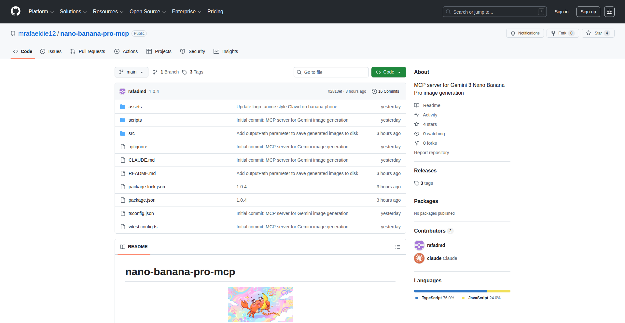Click the watching eye icon
Screen dimensions: 625x323
point(417,134)
